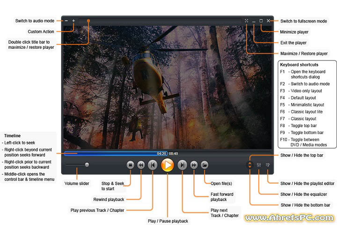Open file(s) with the folder button

[x=205, y=165]
